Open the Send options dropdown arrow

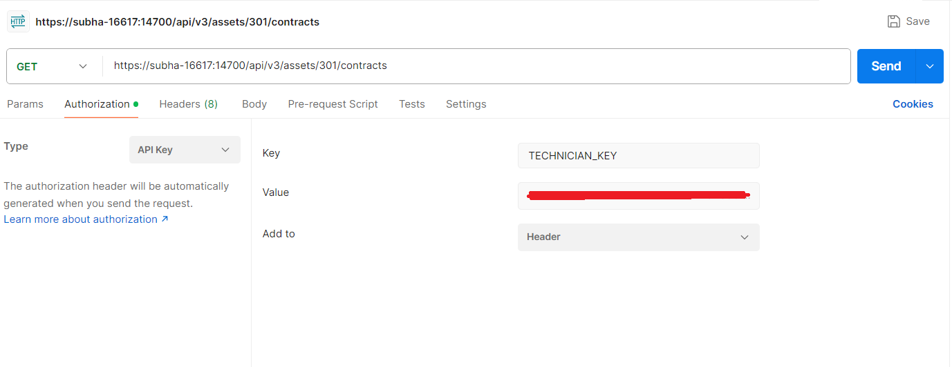(x=930, y=66)
